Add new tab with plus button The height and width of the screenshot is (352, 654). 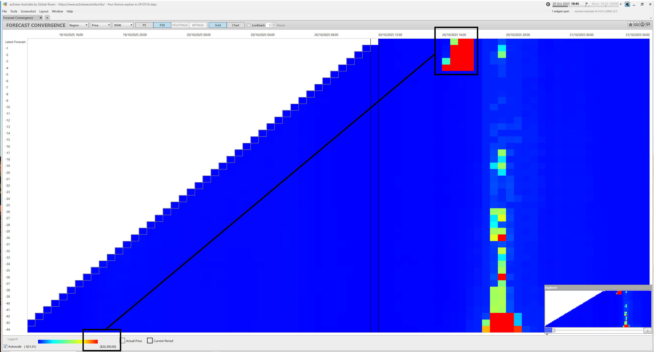click(47, 18)
